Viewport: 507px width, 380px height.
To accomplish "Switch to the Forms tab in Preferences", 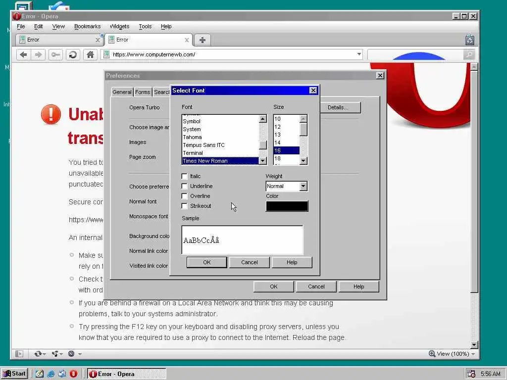I will [143, 92].
